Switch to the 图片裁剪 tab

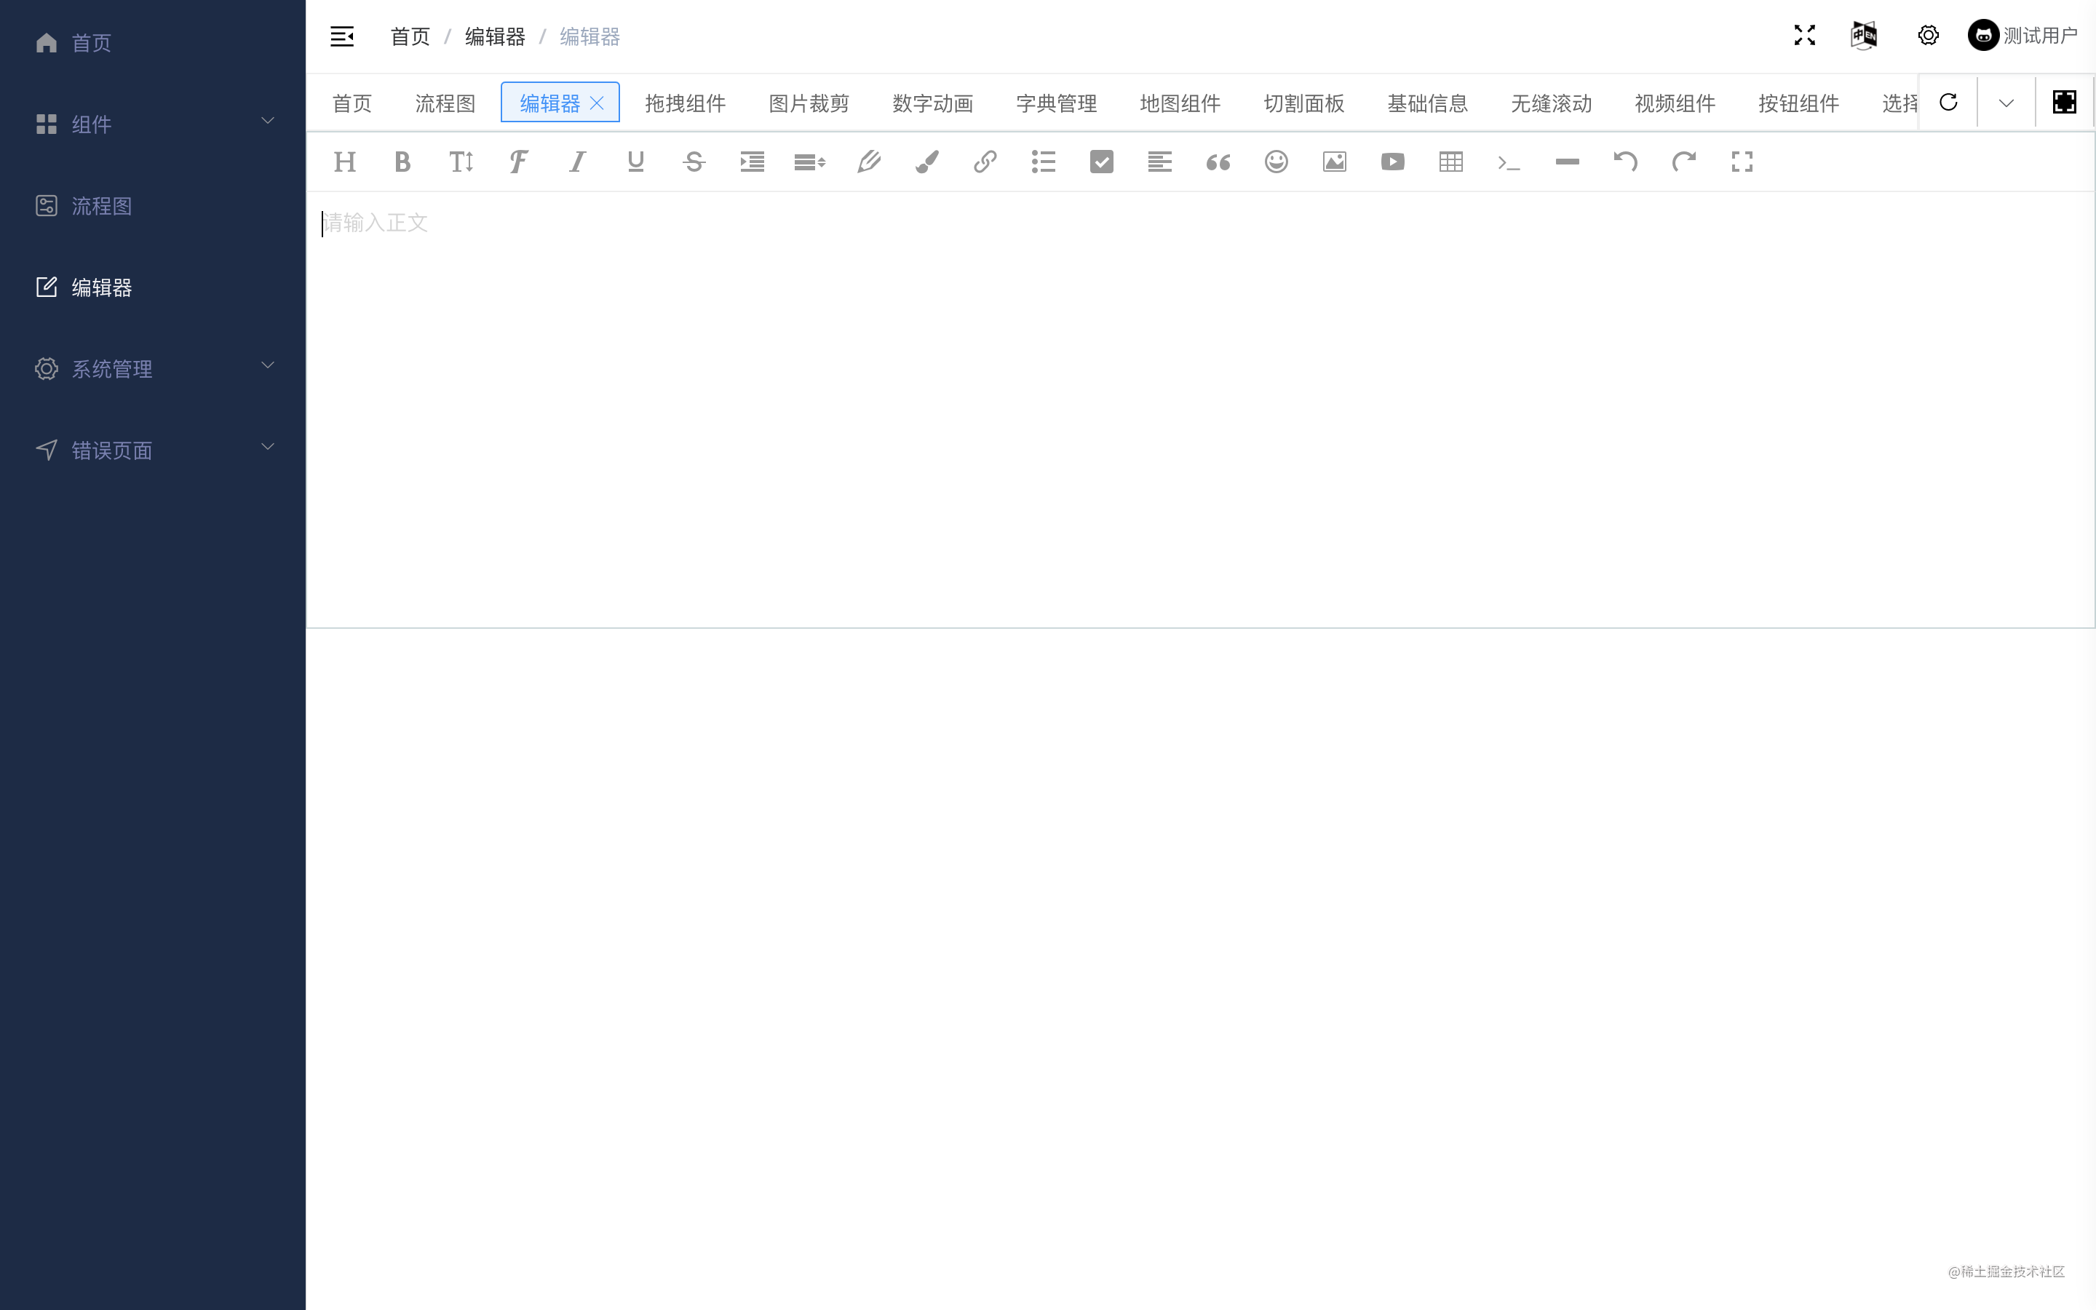click(x=808, y=103)
